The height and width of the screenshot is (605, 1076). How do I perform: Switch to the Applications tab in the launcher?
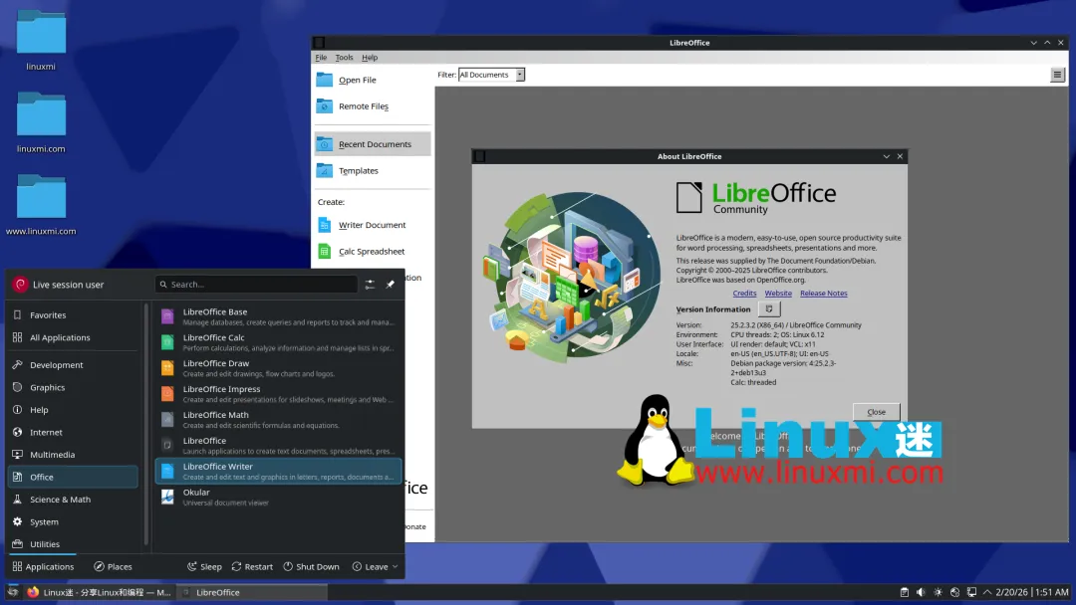[x=43, y=566]
